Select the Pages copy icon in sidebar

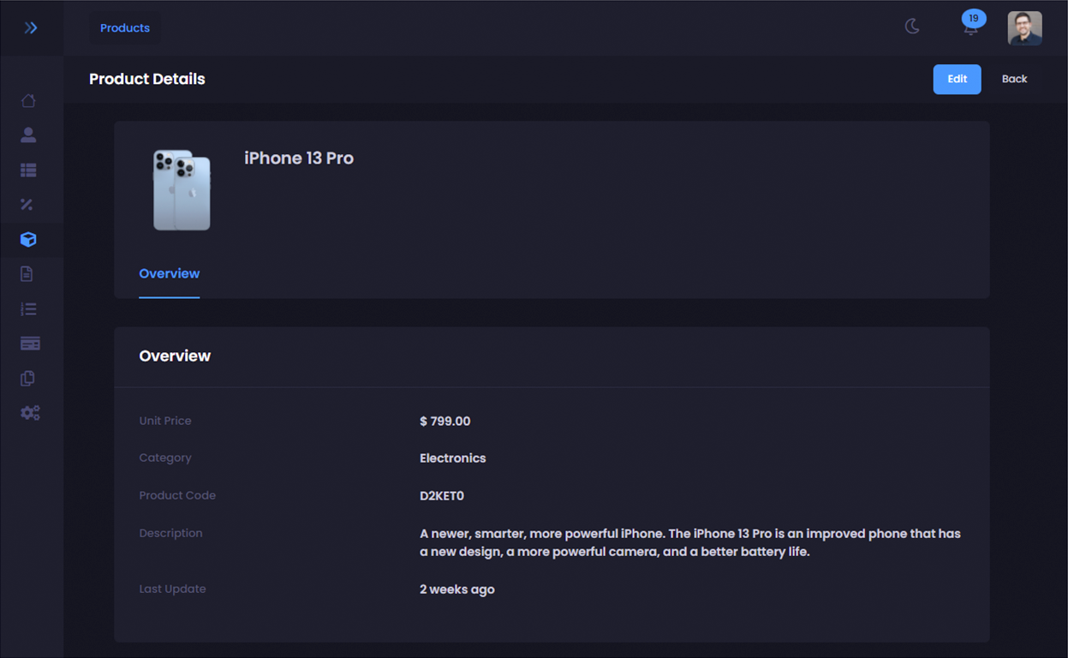coord(28,378)
